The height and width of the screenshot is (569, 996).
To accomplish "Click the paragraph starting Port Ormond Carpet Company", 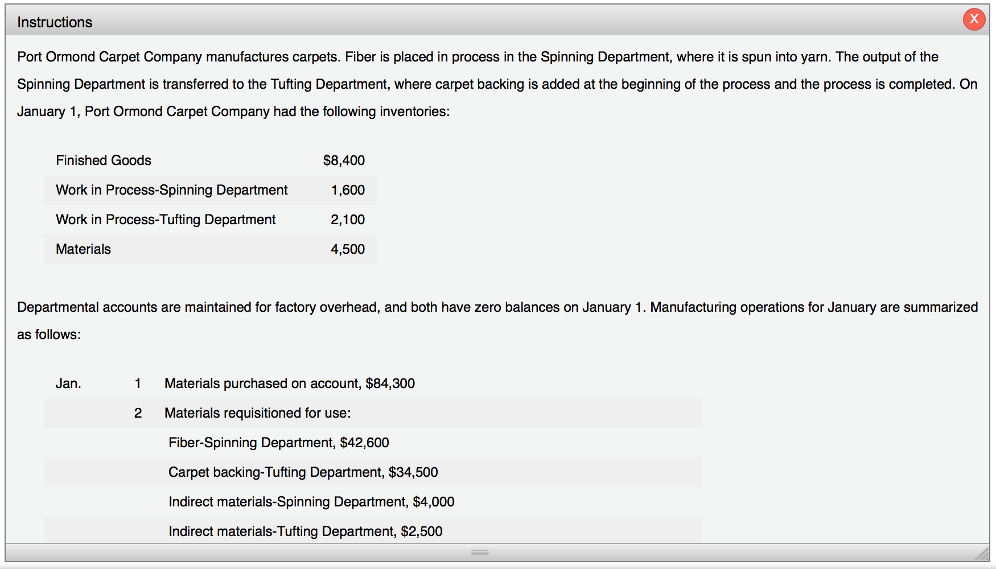I will tap(497, 84).
